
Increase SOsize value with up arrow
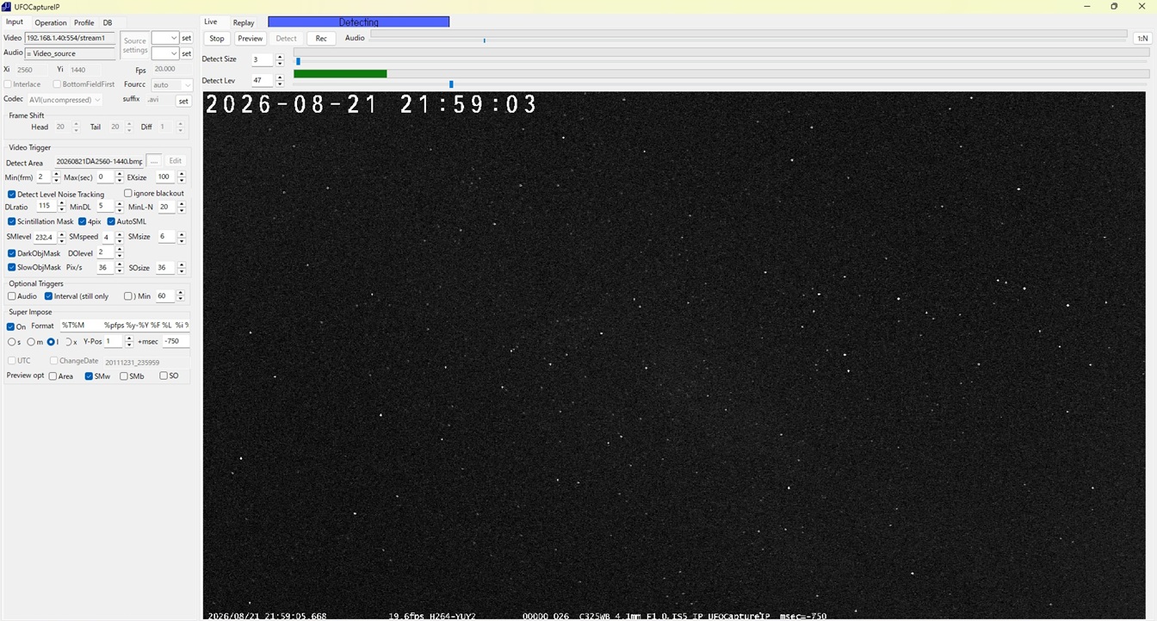[181, 264]
